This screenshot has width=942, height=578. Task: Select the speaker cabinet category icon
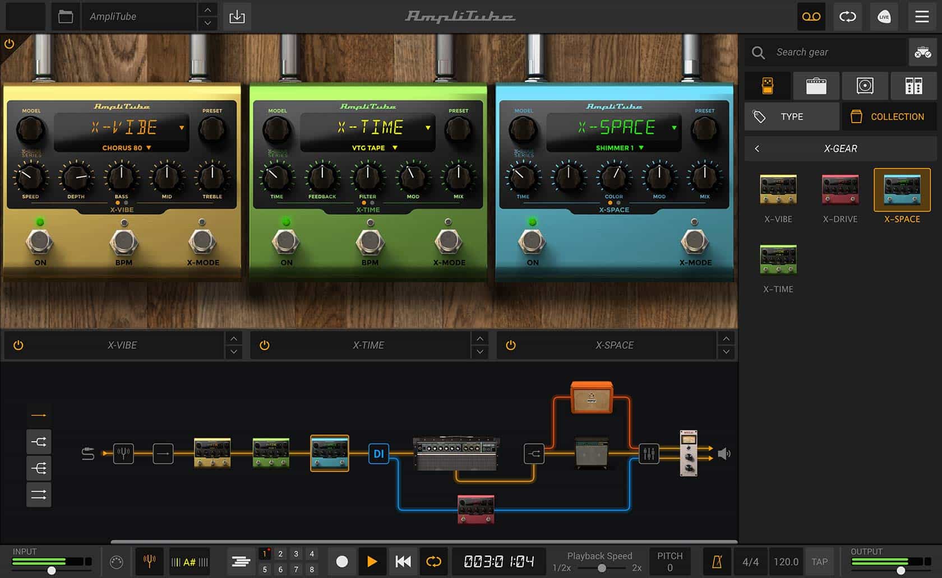865,85
